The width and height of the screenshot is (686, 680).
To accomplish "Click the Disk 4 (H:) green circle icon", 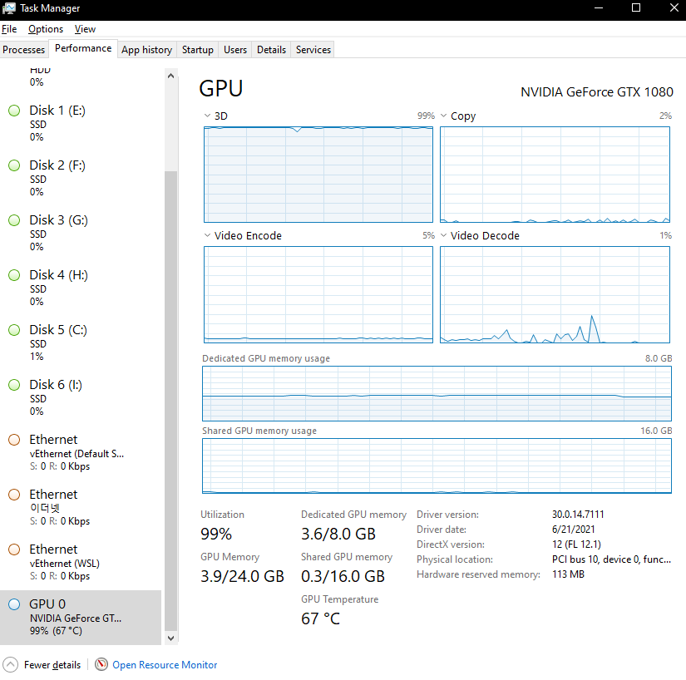I will click(x=14, y=275).
